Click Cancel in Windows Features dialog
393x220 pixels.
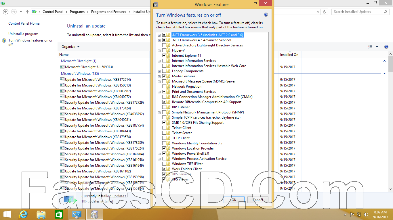pos(258,200)
